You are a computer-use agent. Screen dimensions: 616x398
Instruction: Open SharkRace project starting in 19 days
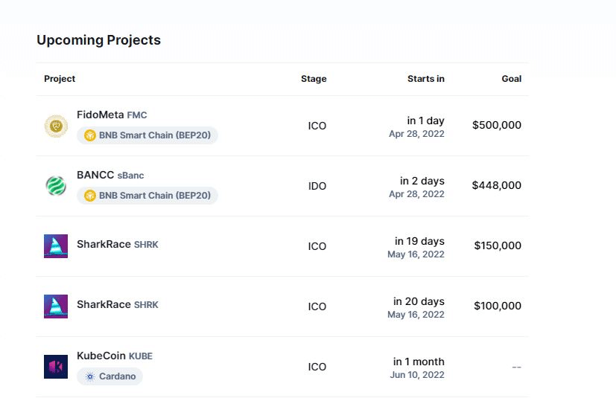[x=118, y=244]
